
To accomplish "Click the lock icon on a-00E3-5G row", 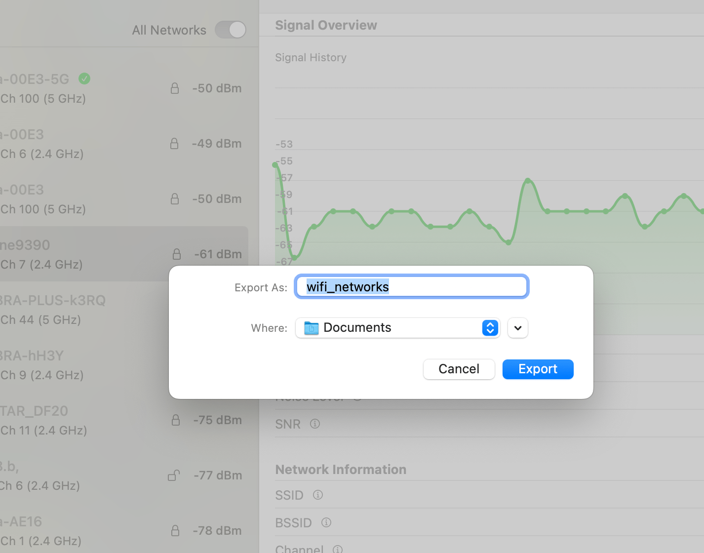I will (x=175, y=88).
